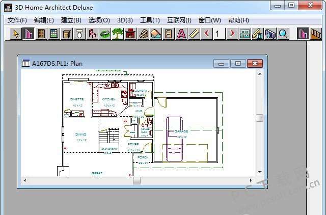Image resolution: width=326 pixels, height=215 pixels.
Task: Click the floor number 1 field
Action: (220, 34)
